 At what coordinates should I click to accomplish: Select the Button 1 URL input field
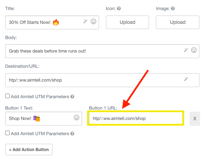[136, 119]
